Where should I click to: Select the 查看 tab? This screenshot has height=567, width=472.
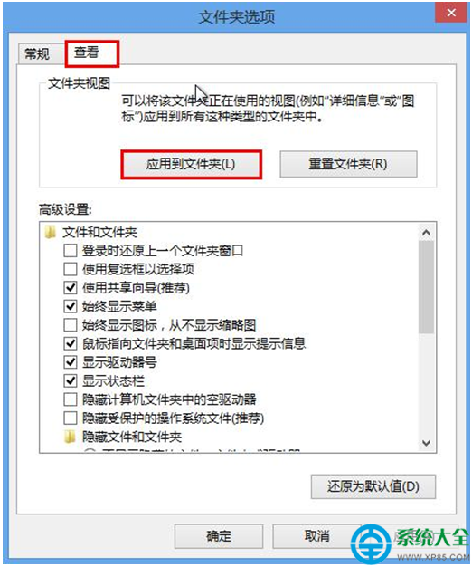coord(91,53)
